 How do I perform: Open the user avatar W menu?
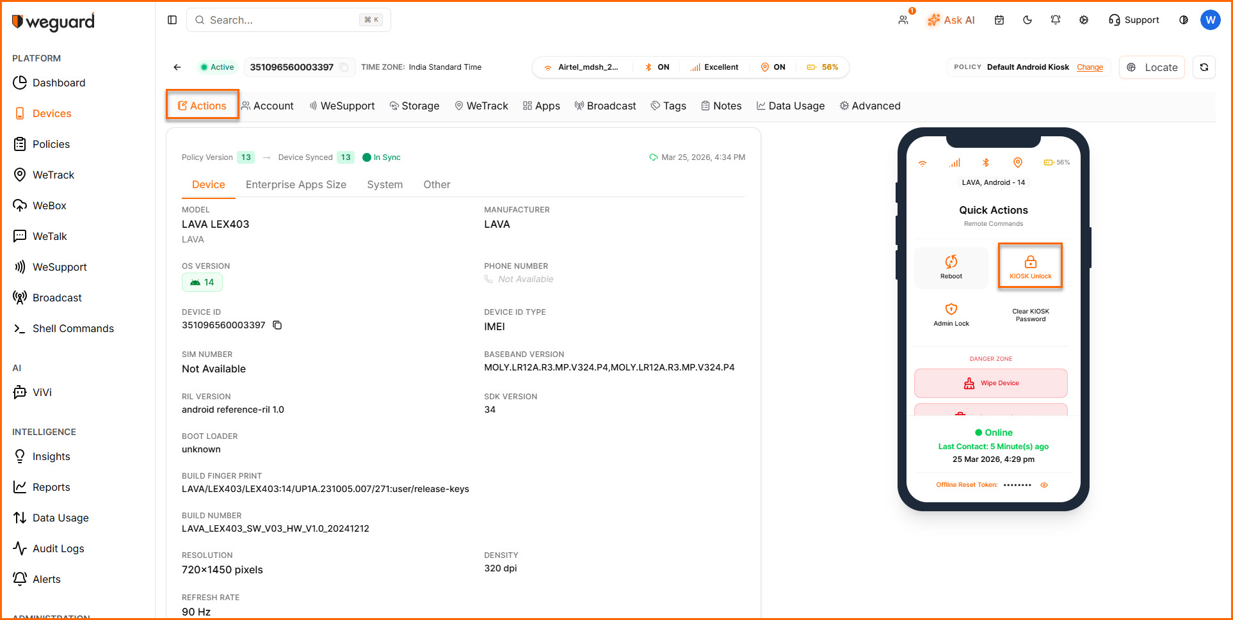pyautogui.click(x=1209, y=20)
